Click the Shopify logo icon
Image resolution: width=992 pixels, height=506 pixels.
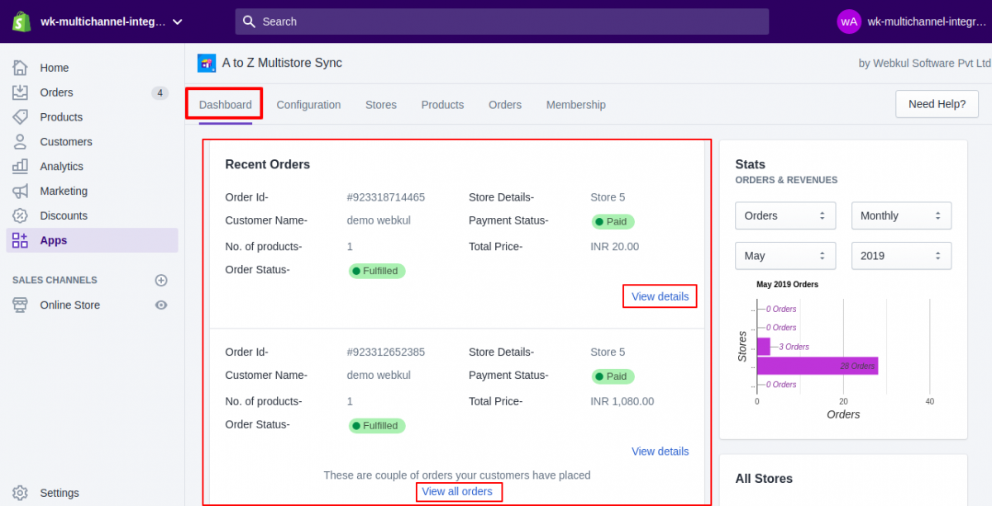point(21,21)
